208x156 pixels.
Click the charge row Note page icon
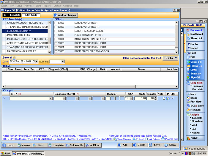[x=164, y=98]
